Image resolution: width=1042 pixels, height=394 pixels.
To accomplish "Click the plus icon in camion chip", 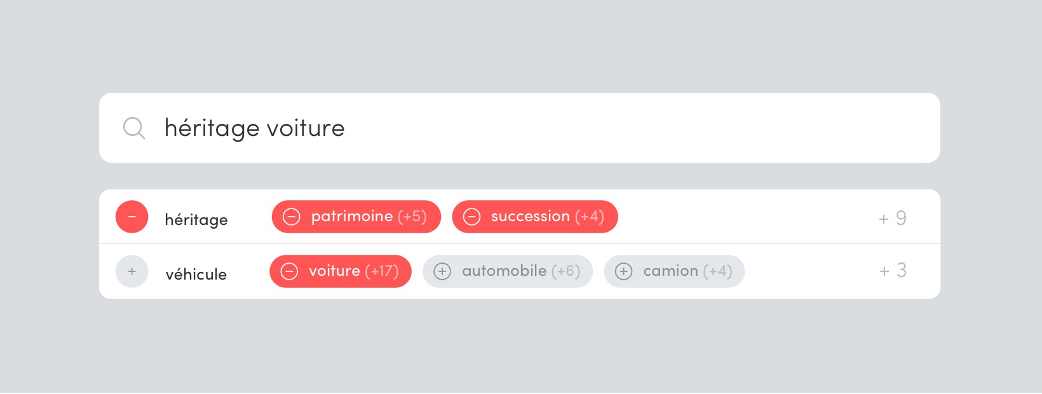I will click(624, 271).
